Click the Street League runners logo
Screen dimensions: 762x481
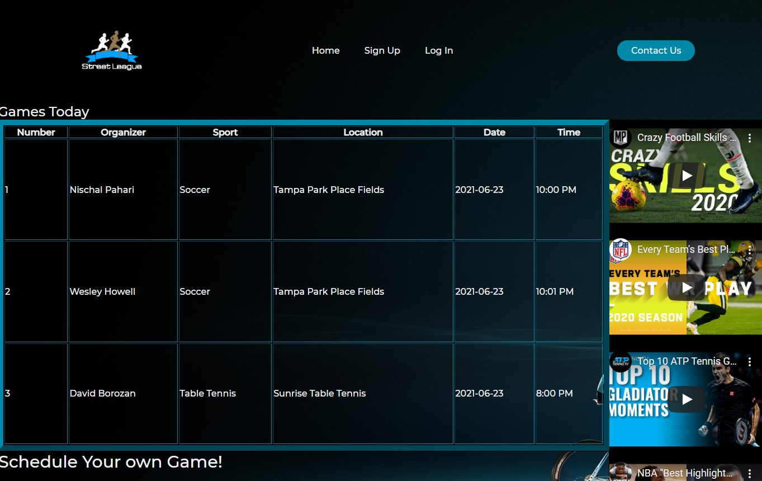112,50
